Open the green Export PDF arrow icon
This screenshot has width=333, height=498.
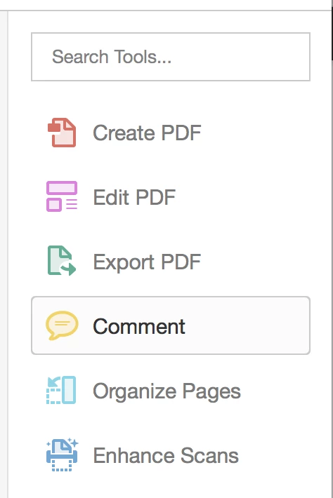click(62, 260)
